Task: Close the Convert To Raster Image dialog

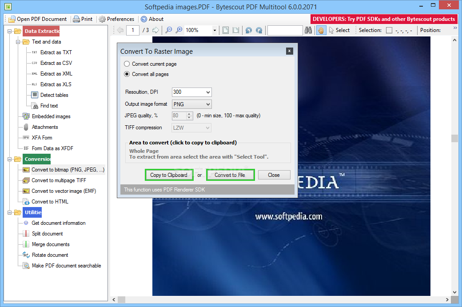Action: click(289, 51)
